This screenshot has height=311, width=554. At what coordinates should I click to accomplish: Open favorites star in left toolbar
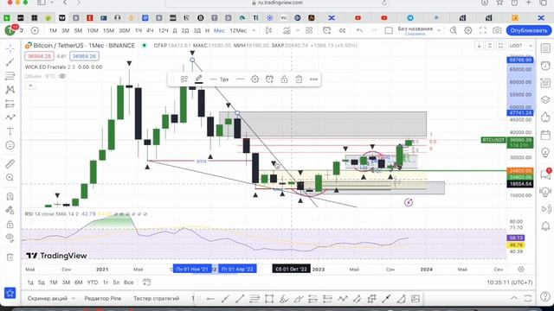pos(10,293)
